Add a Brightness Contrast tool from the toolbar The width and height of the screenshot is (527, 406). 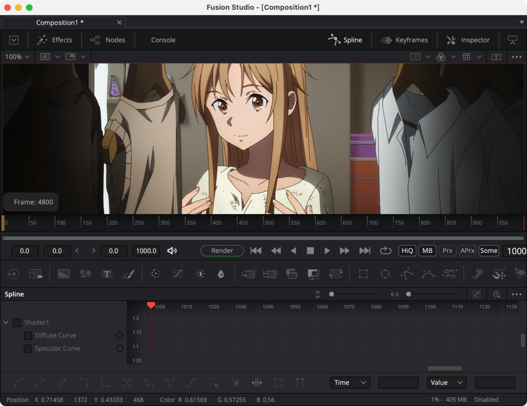(200, 274)
